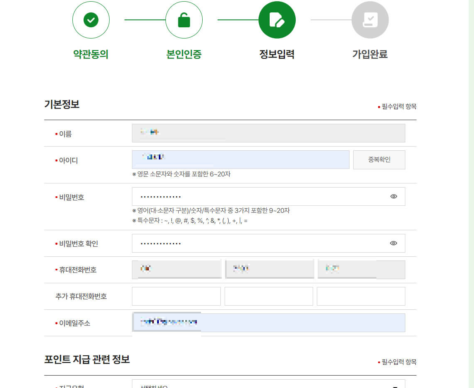Click the green 약관동의 checkmark circle icon
Image resolution: width=474 pixels, height=388 pixels.
click(x=91, y=20)
